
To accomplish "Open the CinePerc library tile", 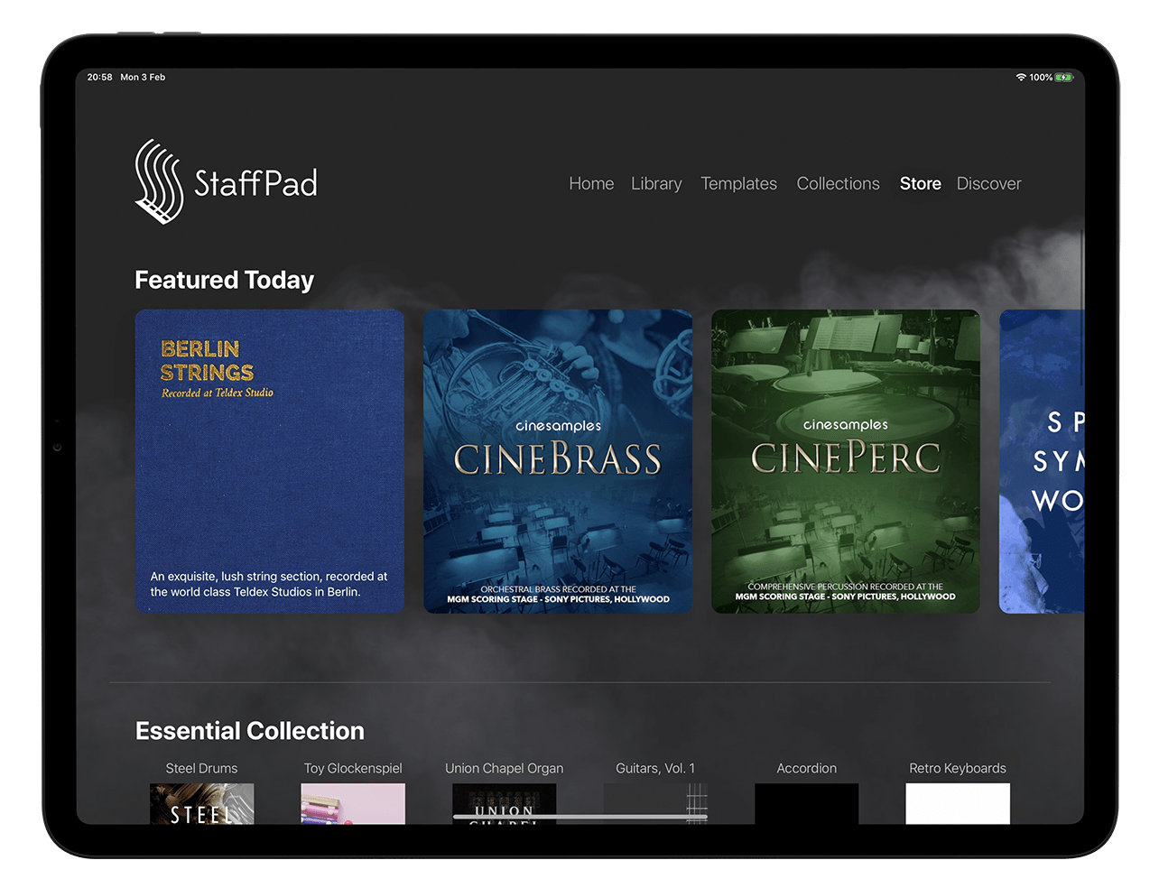I will click(845, 462).
